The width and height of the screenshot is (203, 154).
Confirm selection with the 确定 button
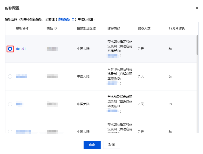click(x=92, y=145)
